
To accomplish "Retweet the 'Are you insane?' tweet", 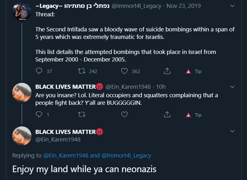I will (x=82, y=114).
